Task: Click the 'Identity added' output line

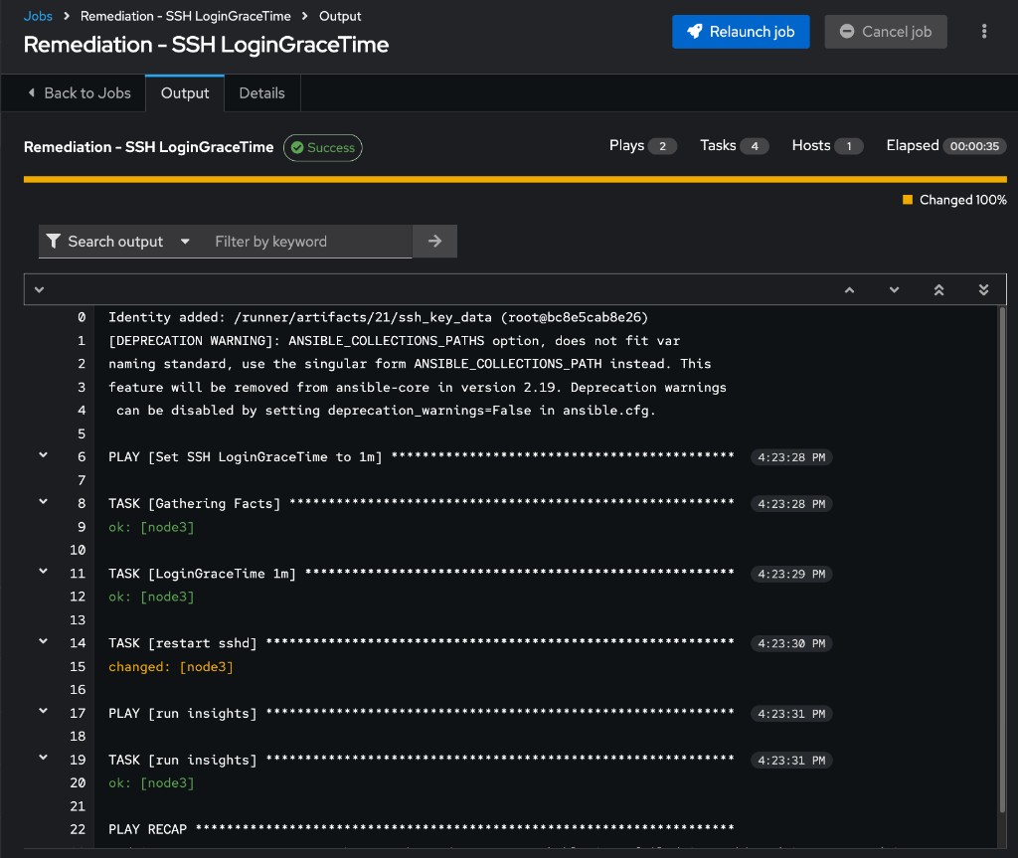Action: [378, 317]
